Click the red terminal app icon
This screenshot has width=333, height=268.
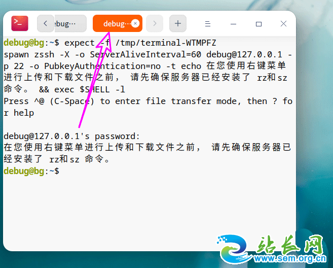(x=20, y=23)
